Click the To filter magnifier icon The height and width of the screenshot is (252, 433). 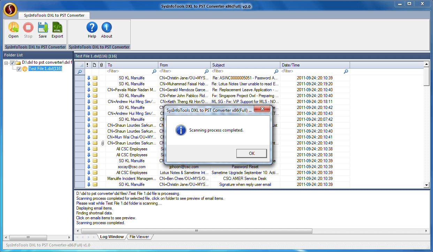154,71
